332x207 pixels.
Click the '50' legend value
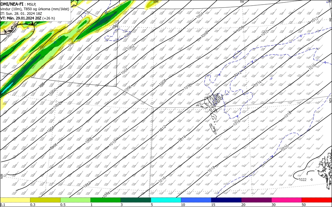point(304,205)
